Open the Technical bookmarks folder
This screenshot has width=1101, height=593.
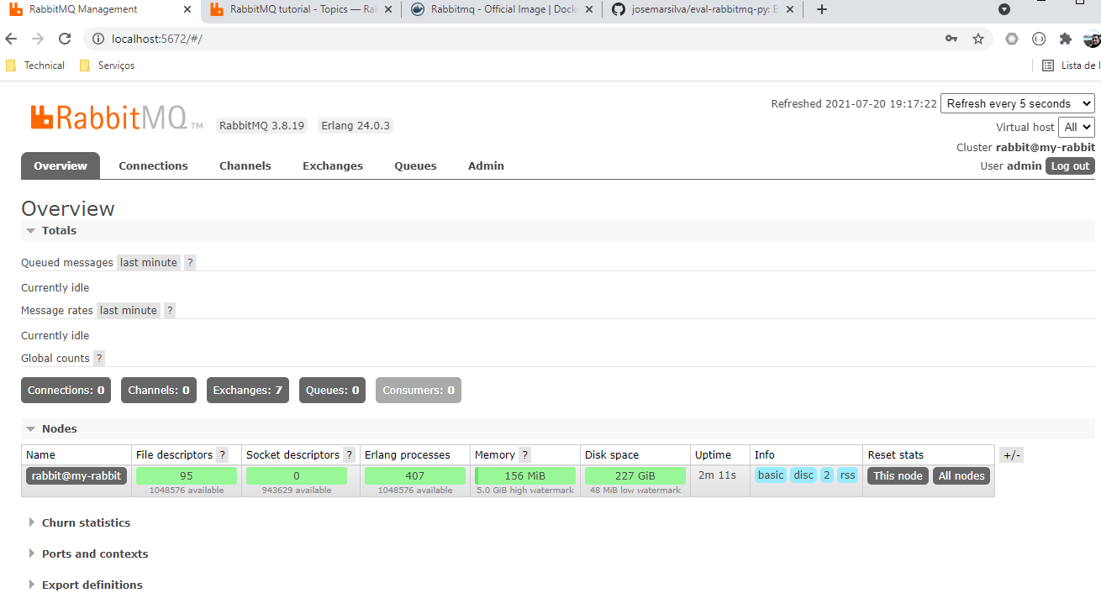coord(35,66)
